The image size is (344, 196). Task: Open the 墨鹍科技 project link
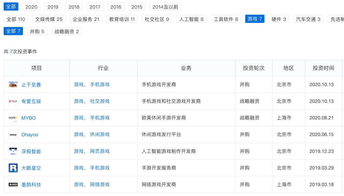tap(31, 185)
